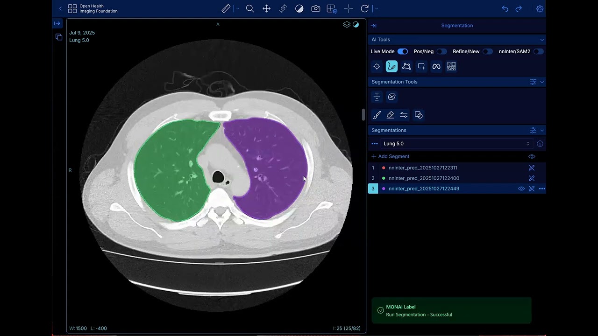Activate the Zoom magnifier tool

pyautogui.click(x=250, y=8)
